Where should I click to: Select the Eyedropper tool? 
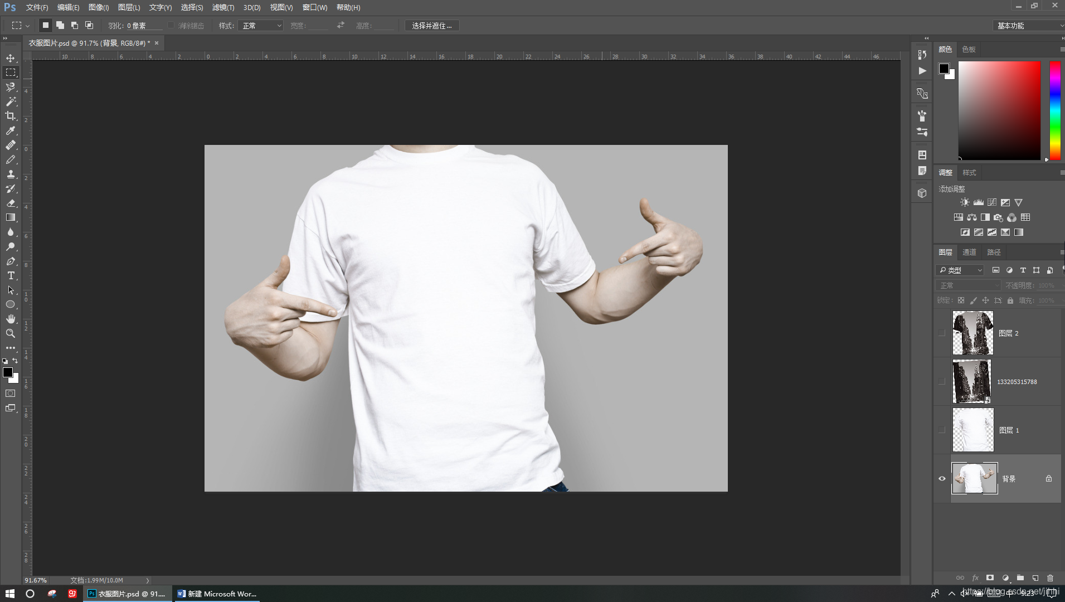[11, 130]
